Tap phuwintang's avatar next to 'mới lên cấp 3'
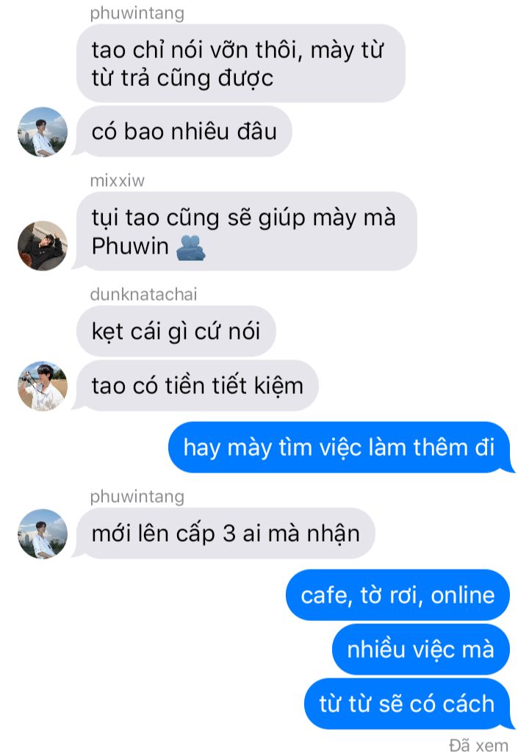Screen dimensions: 529x754 [x=43, y=534]
